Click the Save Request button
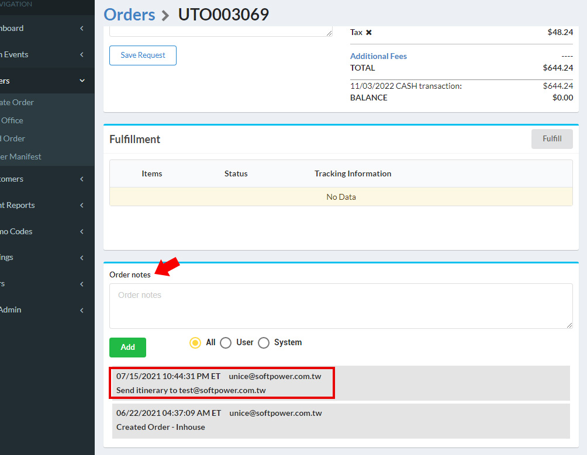This screenshot has height=455, width=587. (x=143, y=55)
